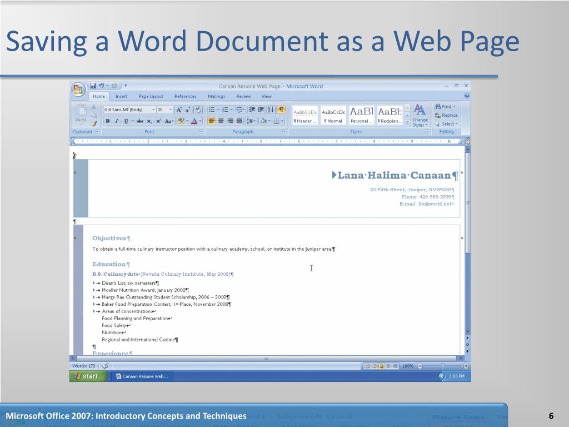Center the text
Viewport: 569px width, 427px height.
[x=221, y=121]
